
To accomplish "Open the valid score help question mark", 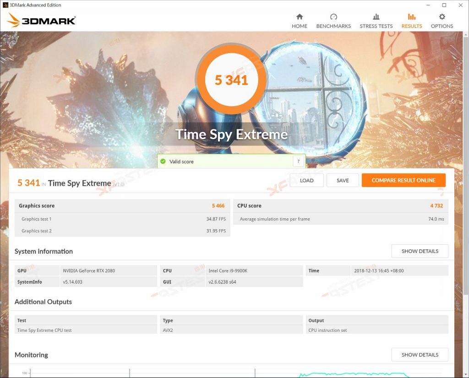I will pyautogui.click(x=298, y=162).
